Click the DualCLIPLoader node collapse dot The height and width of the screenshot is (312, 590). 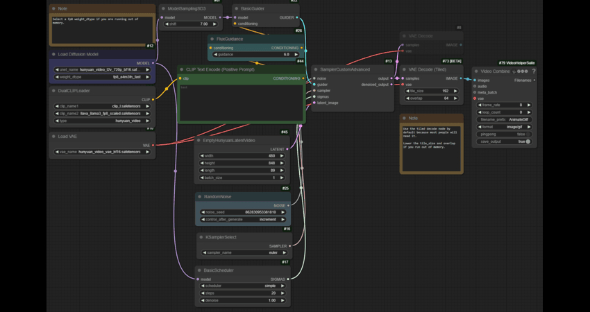(x=53, y=91)
